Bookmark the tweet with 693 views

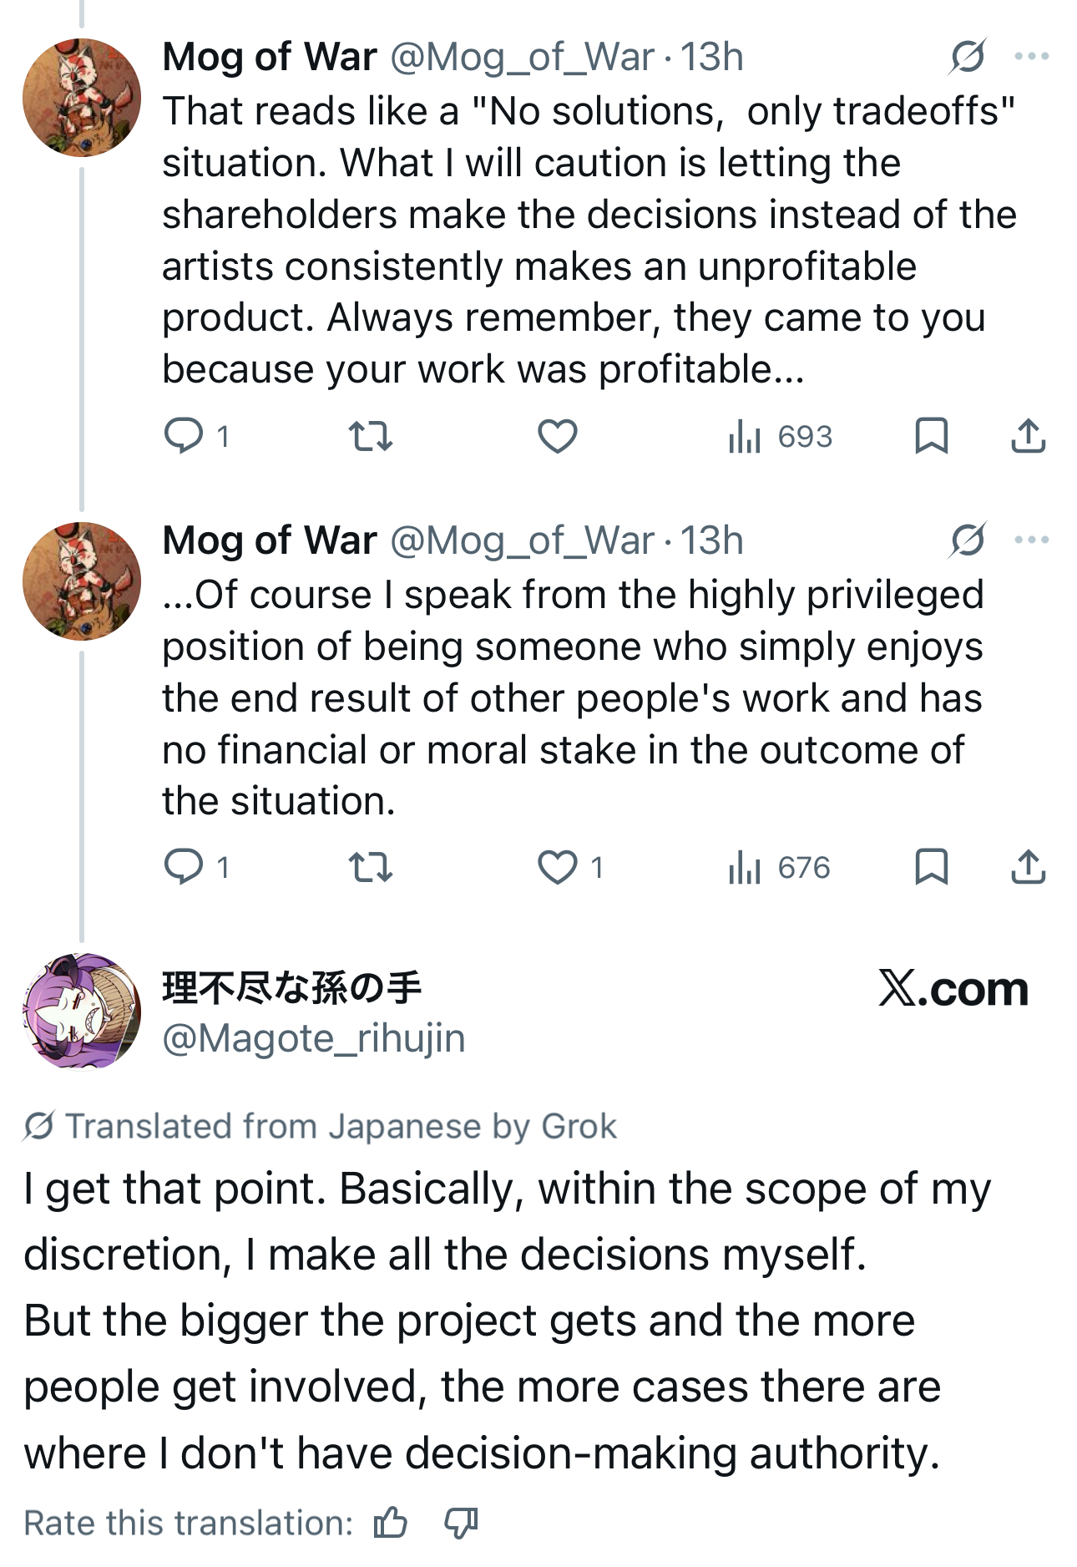(x=931, y=436)
